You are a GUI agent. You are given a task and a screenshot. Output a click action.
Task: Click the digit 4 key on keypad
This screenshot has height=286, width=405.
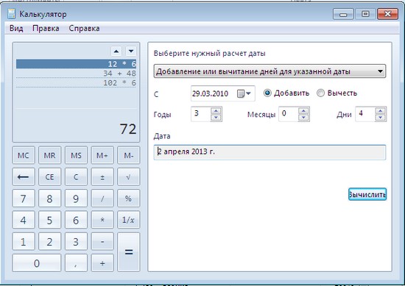pos(24,220)
